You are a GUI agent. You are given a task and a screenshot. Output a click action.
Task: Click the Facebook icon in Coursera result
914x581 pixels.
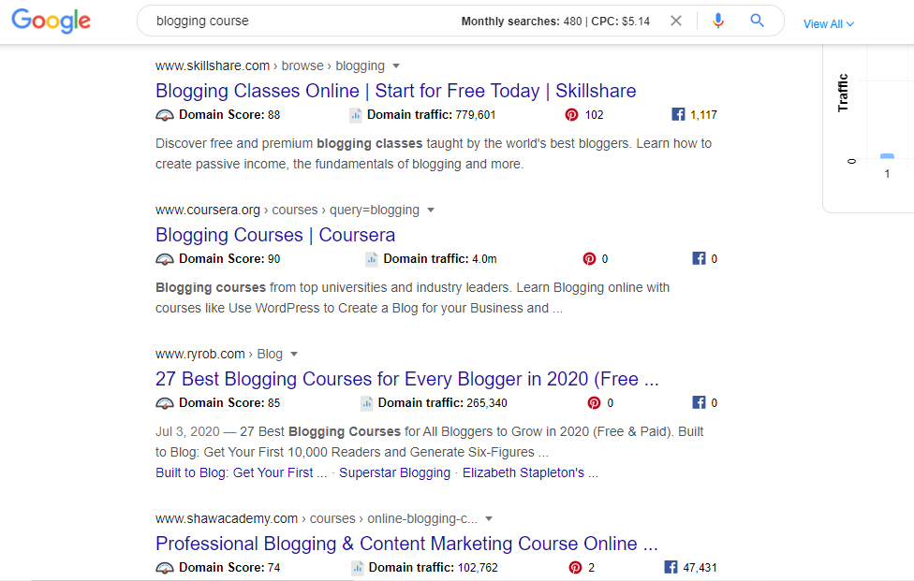(699, 258)
